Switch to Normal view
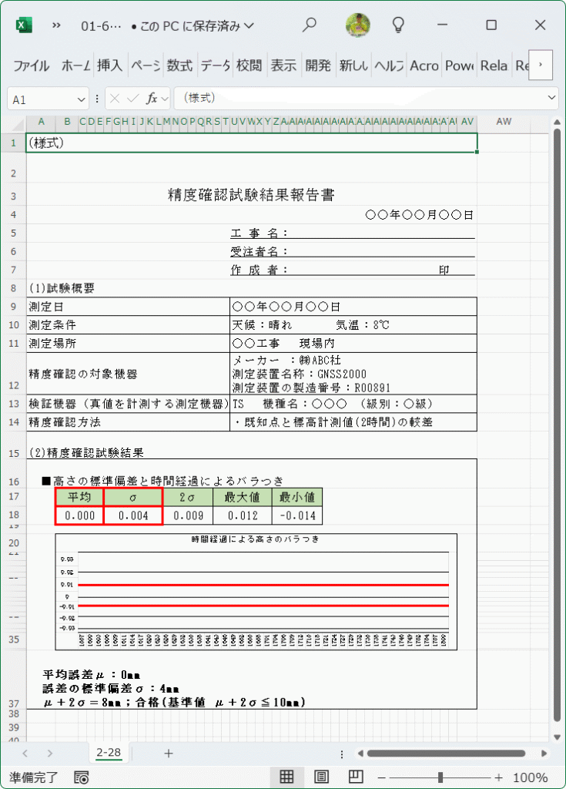 pyautogui.click(x=286, y=777)
